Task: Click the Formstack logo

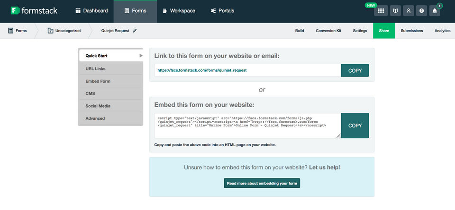Action: [x=34, y=10]
